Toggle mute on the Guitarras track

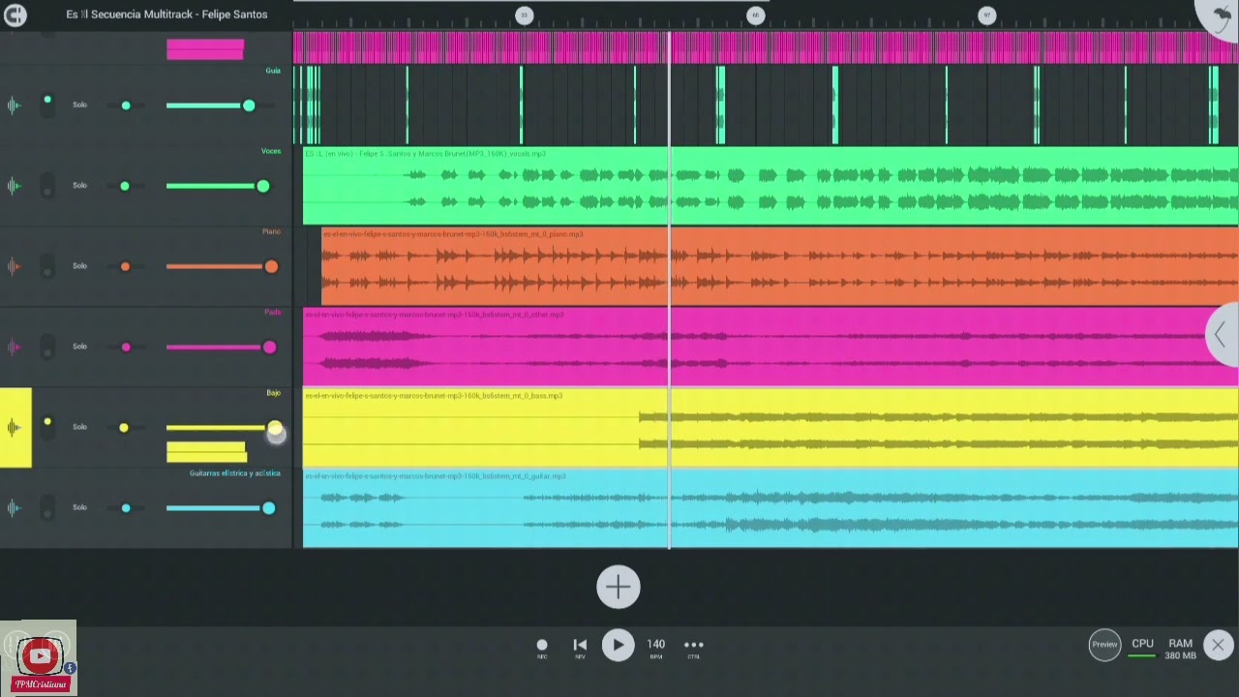[47, 507]
